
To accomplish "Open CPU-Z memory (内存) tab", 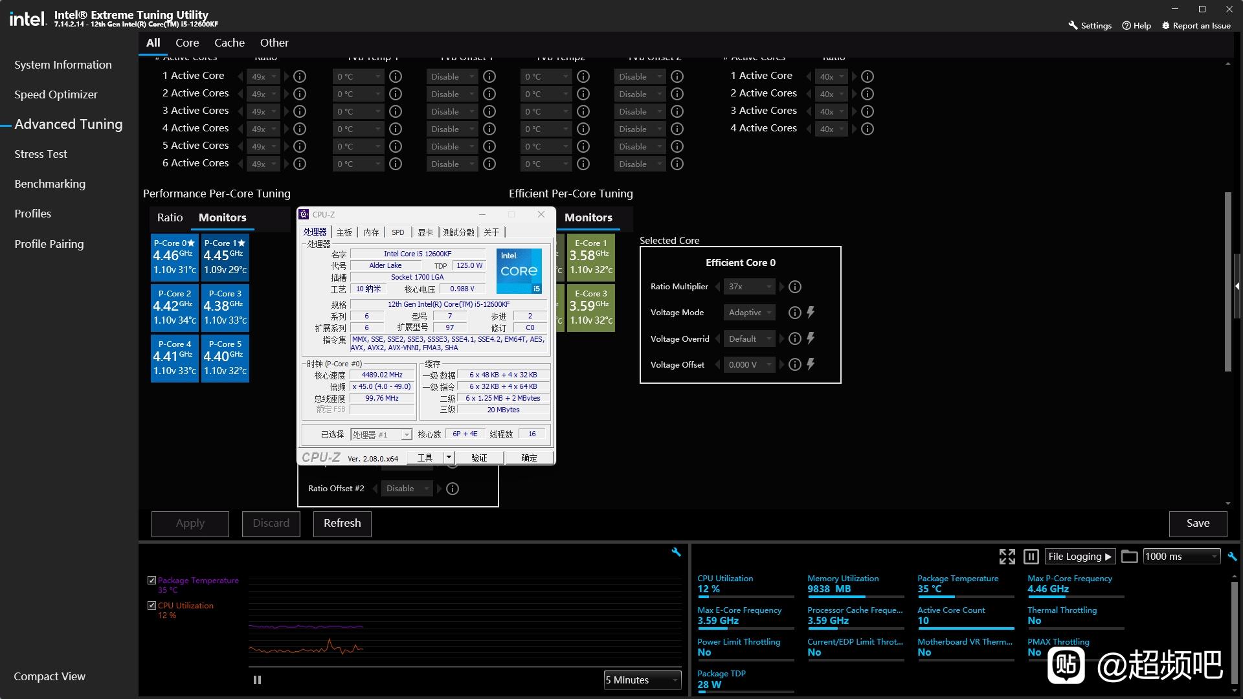I will coord(371,232).
